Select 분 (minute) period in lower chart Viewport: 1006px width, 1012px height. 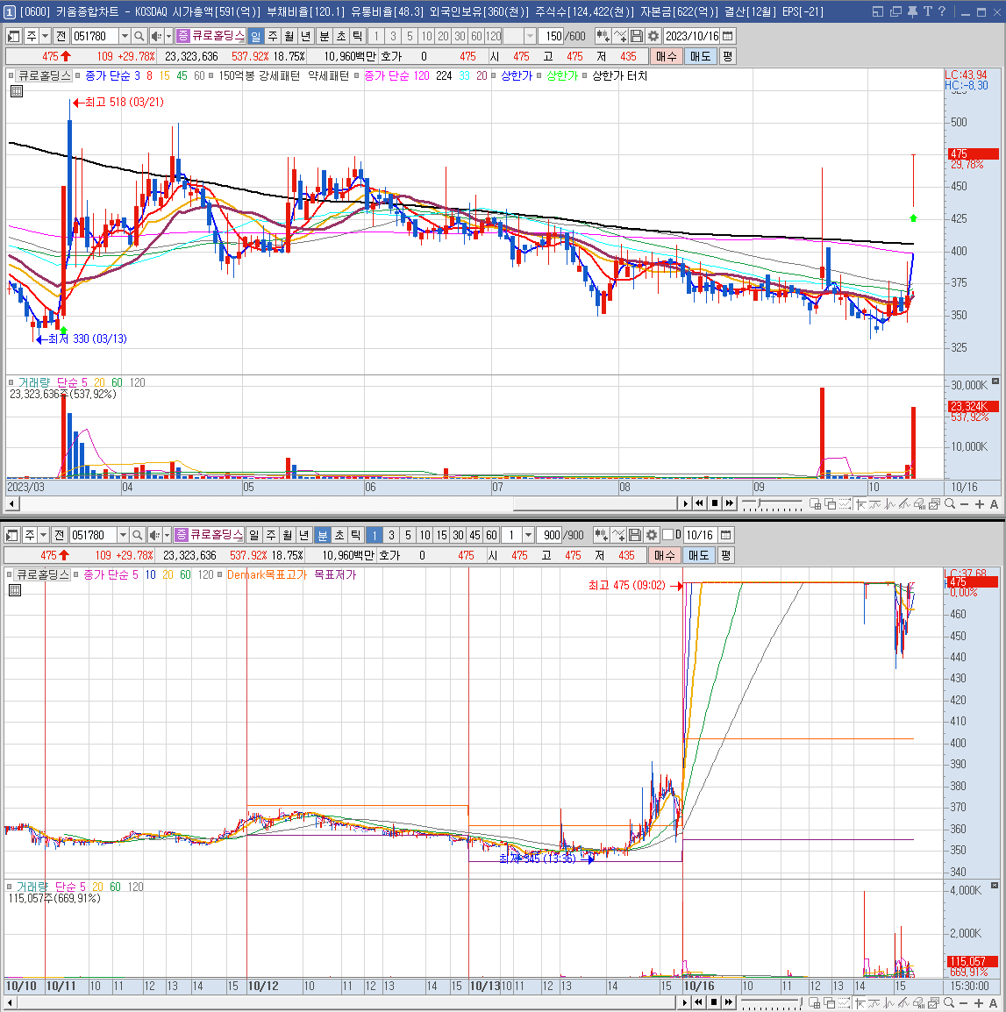tap(322, 535)
